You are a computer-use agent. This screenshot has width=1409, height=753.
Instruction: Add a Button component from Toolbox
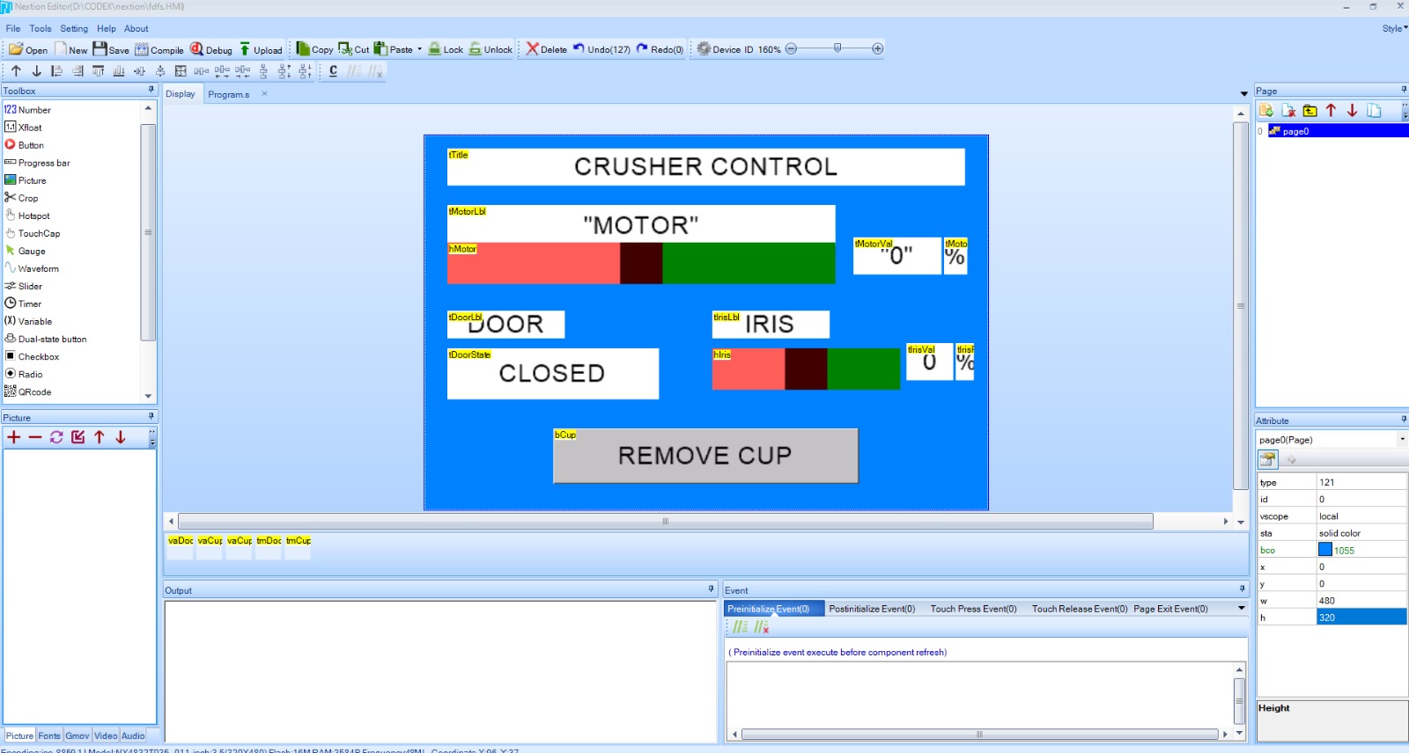[x=31, y=145]
